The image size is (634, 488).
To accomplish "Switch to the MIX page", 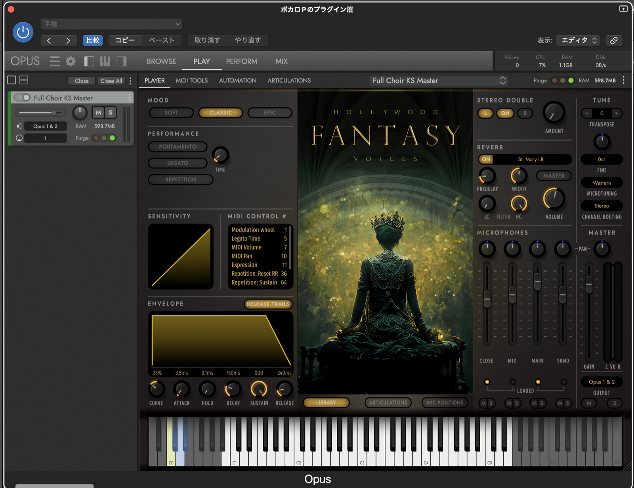I will click(x=281, y=61).
